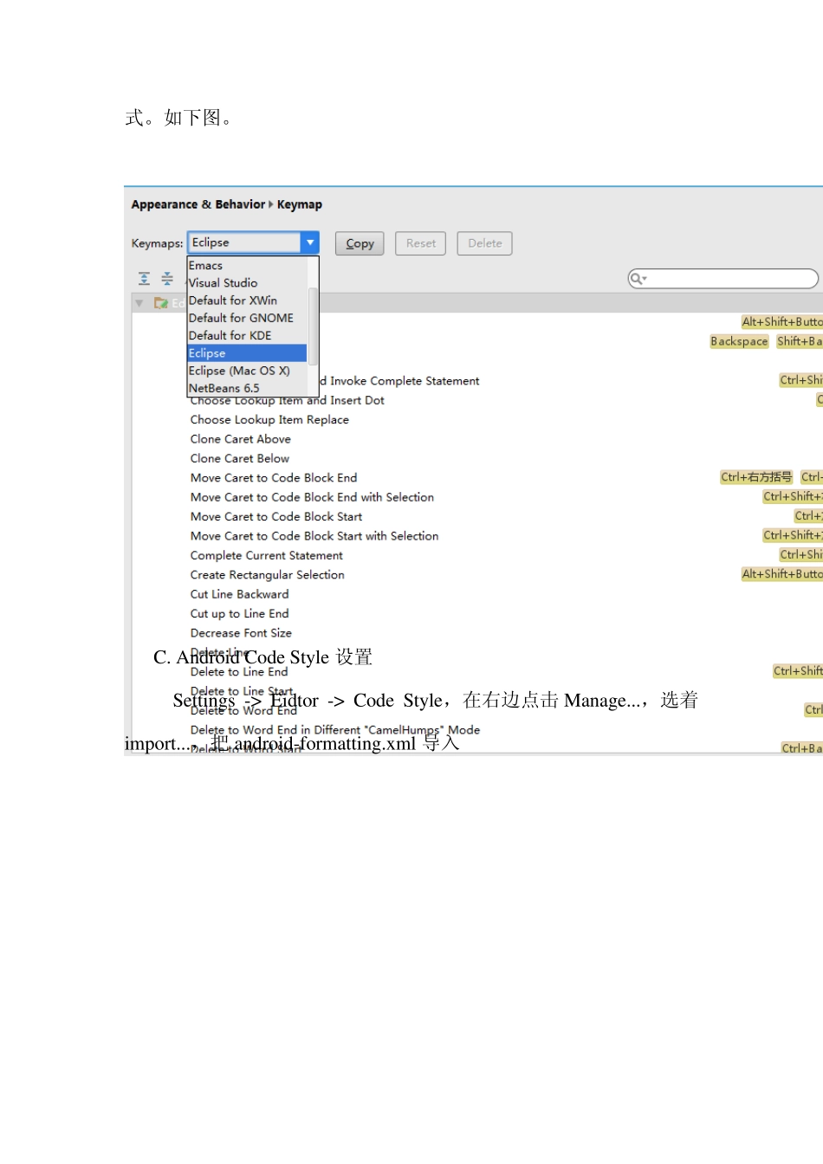
Task: Click Appearance & Behavior breadcrumb
Action: (198, 204)
